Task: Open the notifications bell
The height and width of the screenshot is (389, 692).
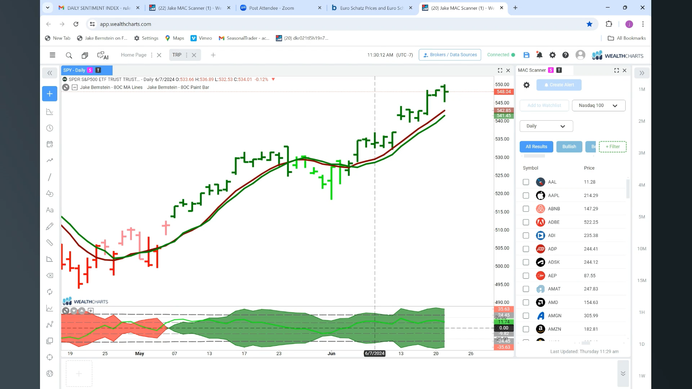Action: click(540, 55)
